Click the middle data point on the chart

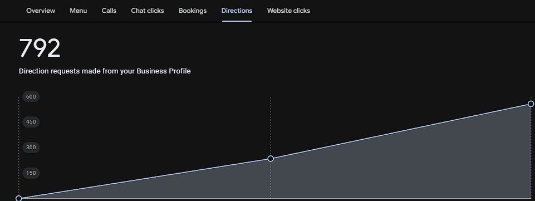tap(271, 158)
